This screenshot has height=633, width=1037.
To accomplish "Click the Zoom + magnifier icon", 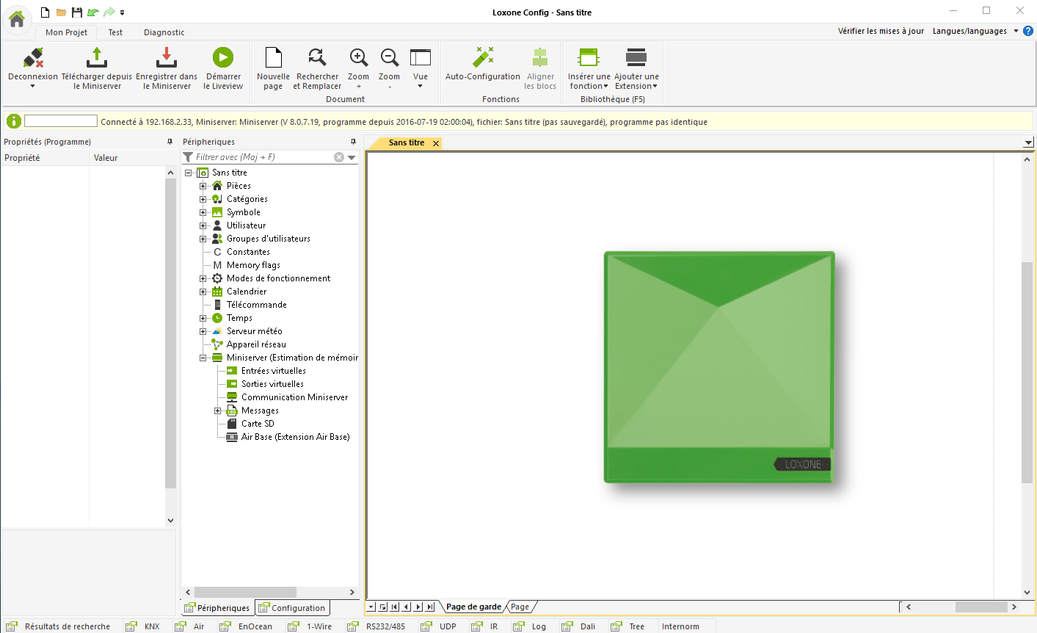I will tap(358, 57).
